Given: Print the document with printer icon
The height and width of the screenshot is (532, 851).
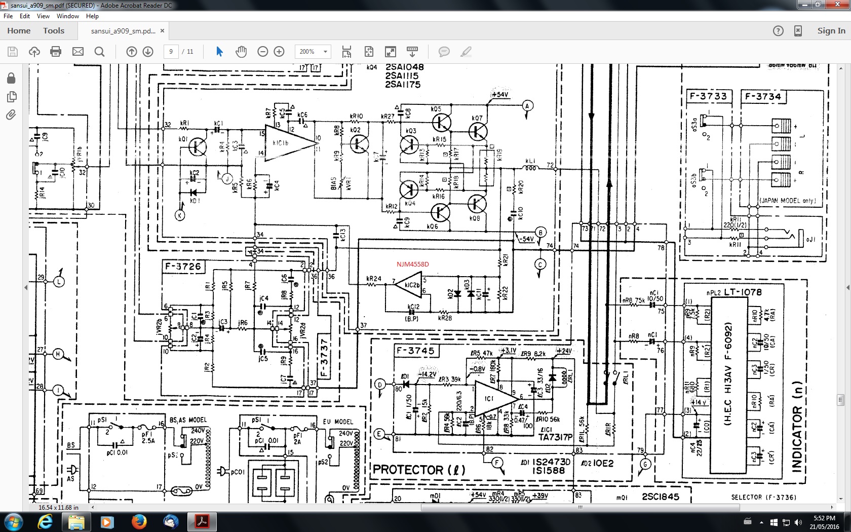Looking at the screenshot, I should [56, 52].
